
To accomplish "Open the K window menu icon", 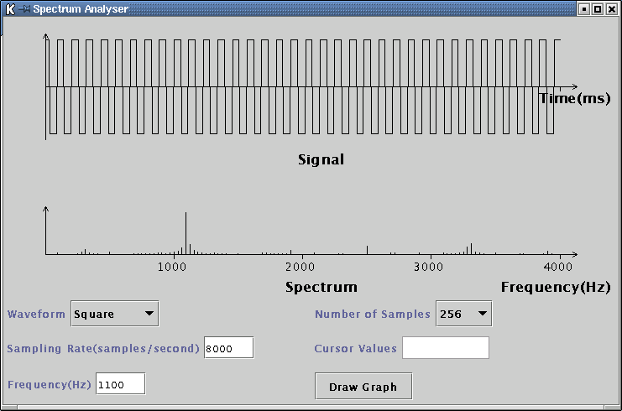I will coord(10,9).
